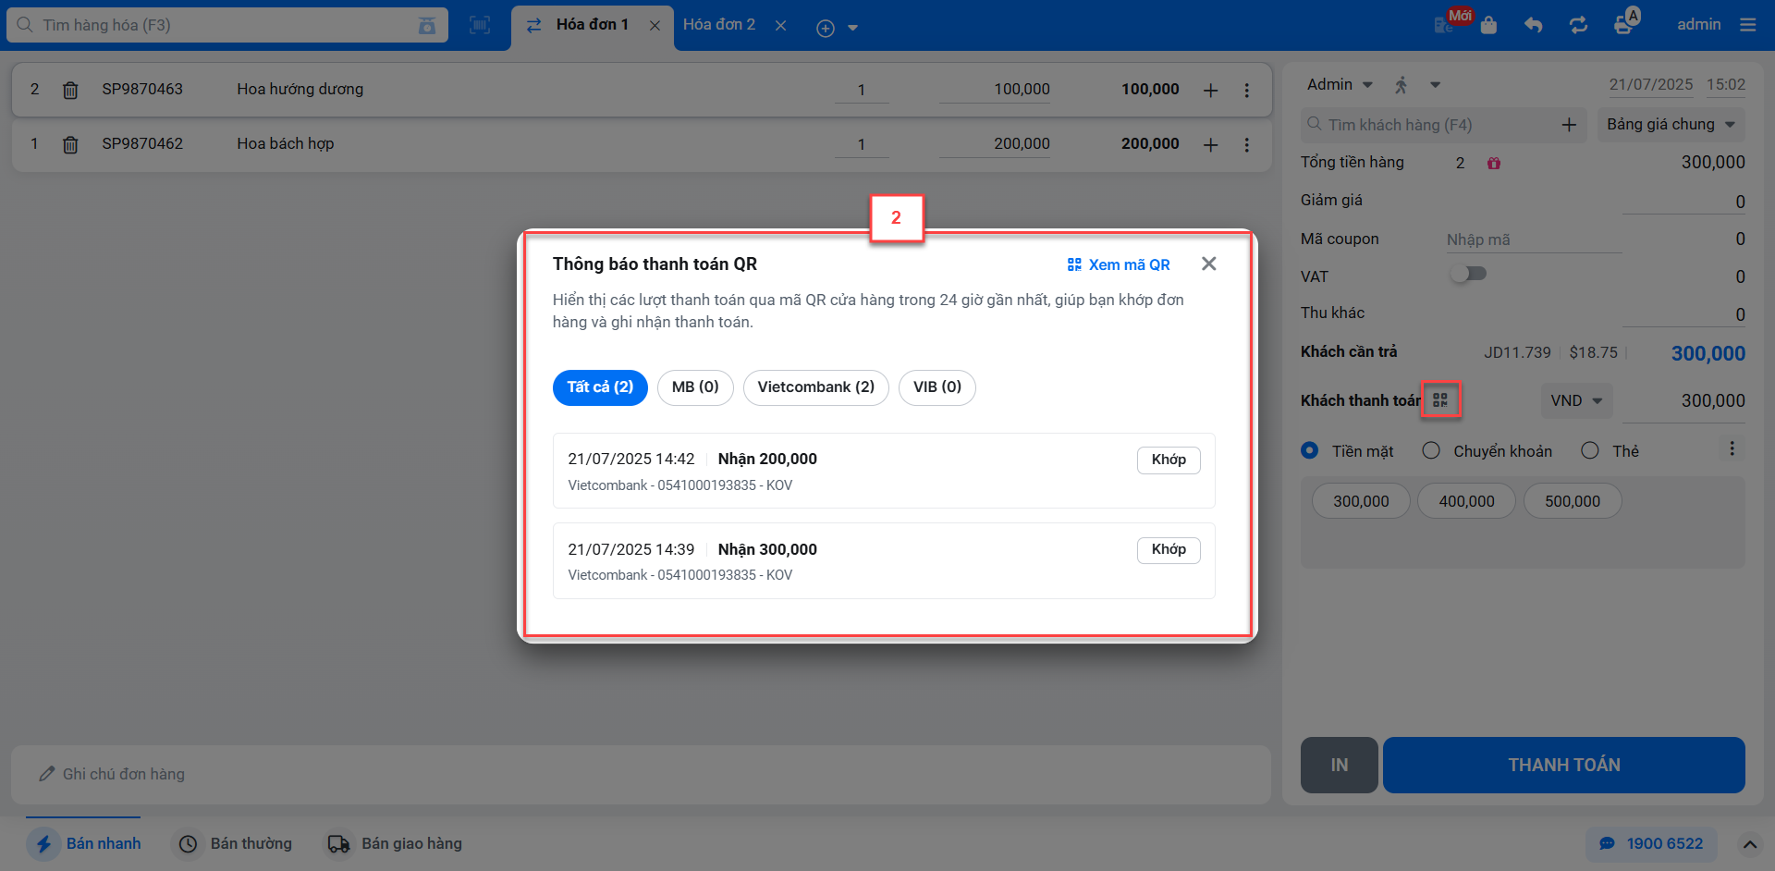Expand dropdown next to walking person icon
The image size is (1775, 871).
[1435, 85]
